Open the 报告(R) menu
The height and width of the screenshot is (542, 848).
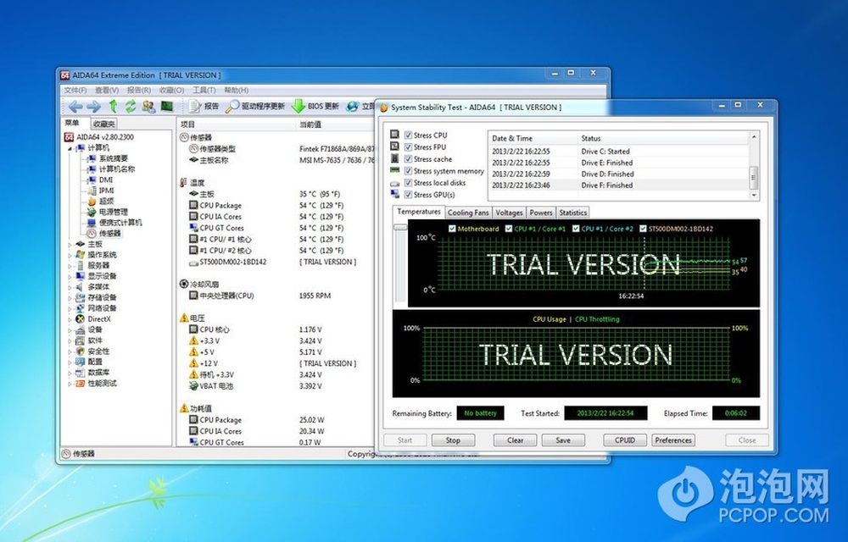pyautogui.click(x=139, y=90)
